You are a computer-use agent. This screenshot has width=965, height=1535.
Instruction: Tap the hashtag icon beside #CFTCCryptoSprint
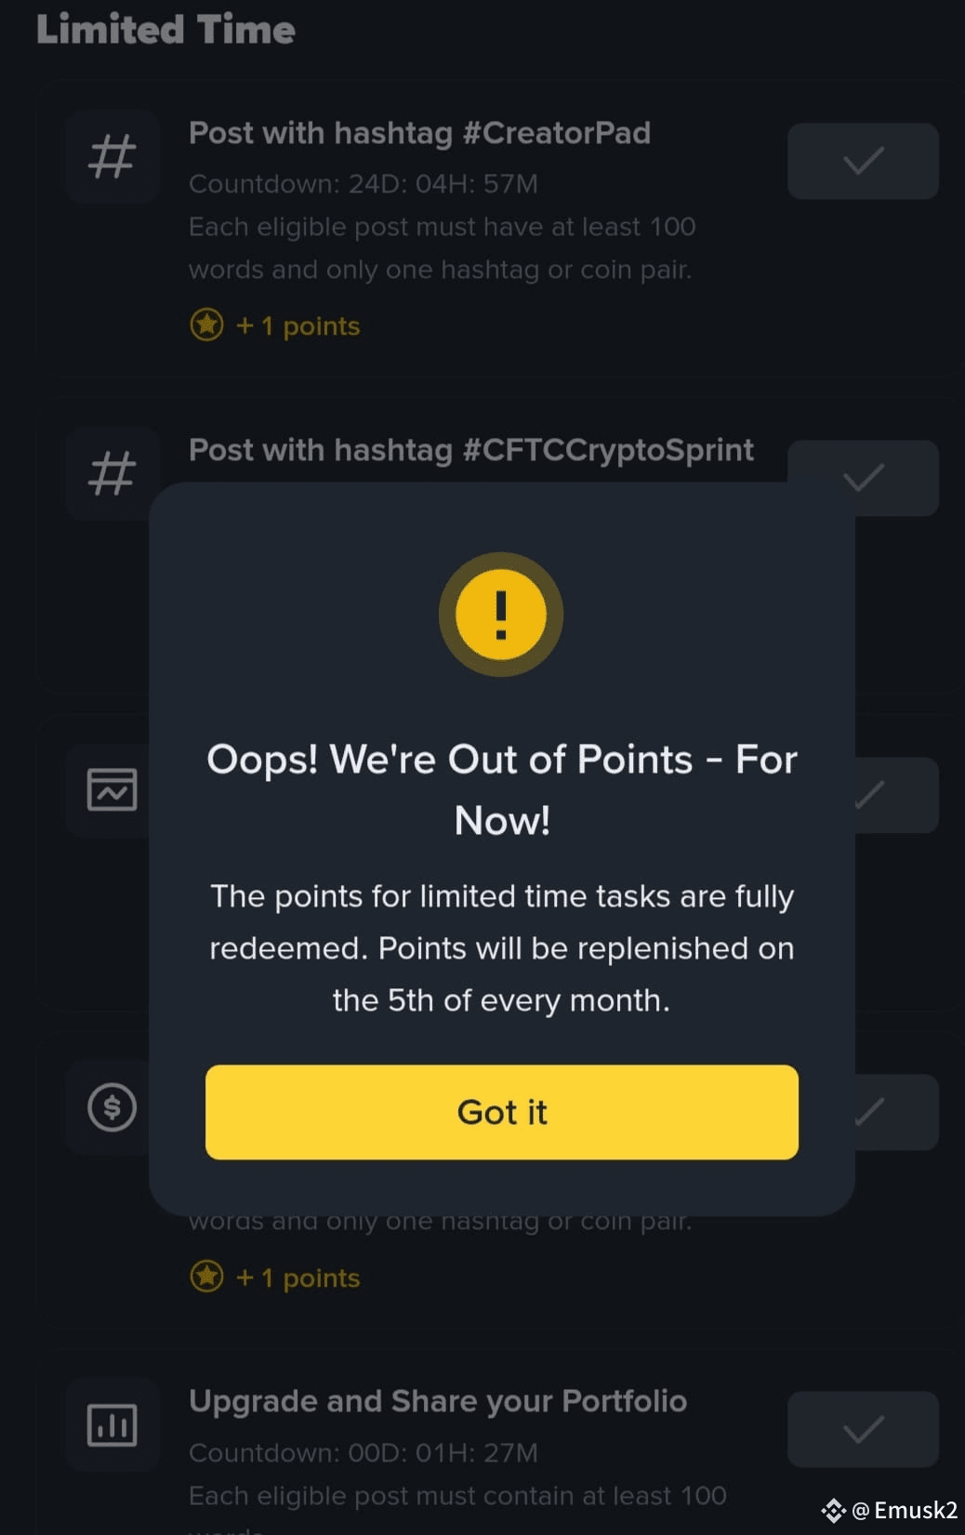112,473
